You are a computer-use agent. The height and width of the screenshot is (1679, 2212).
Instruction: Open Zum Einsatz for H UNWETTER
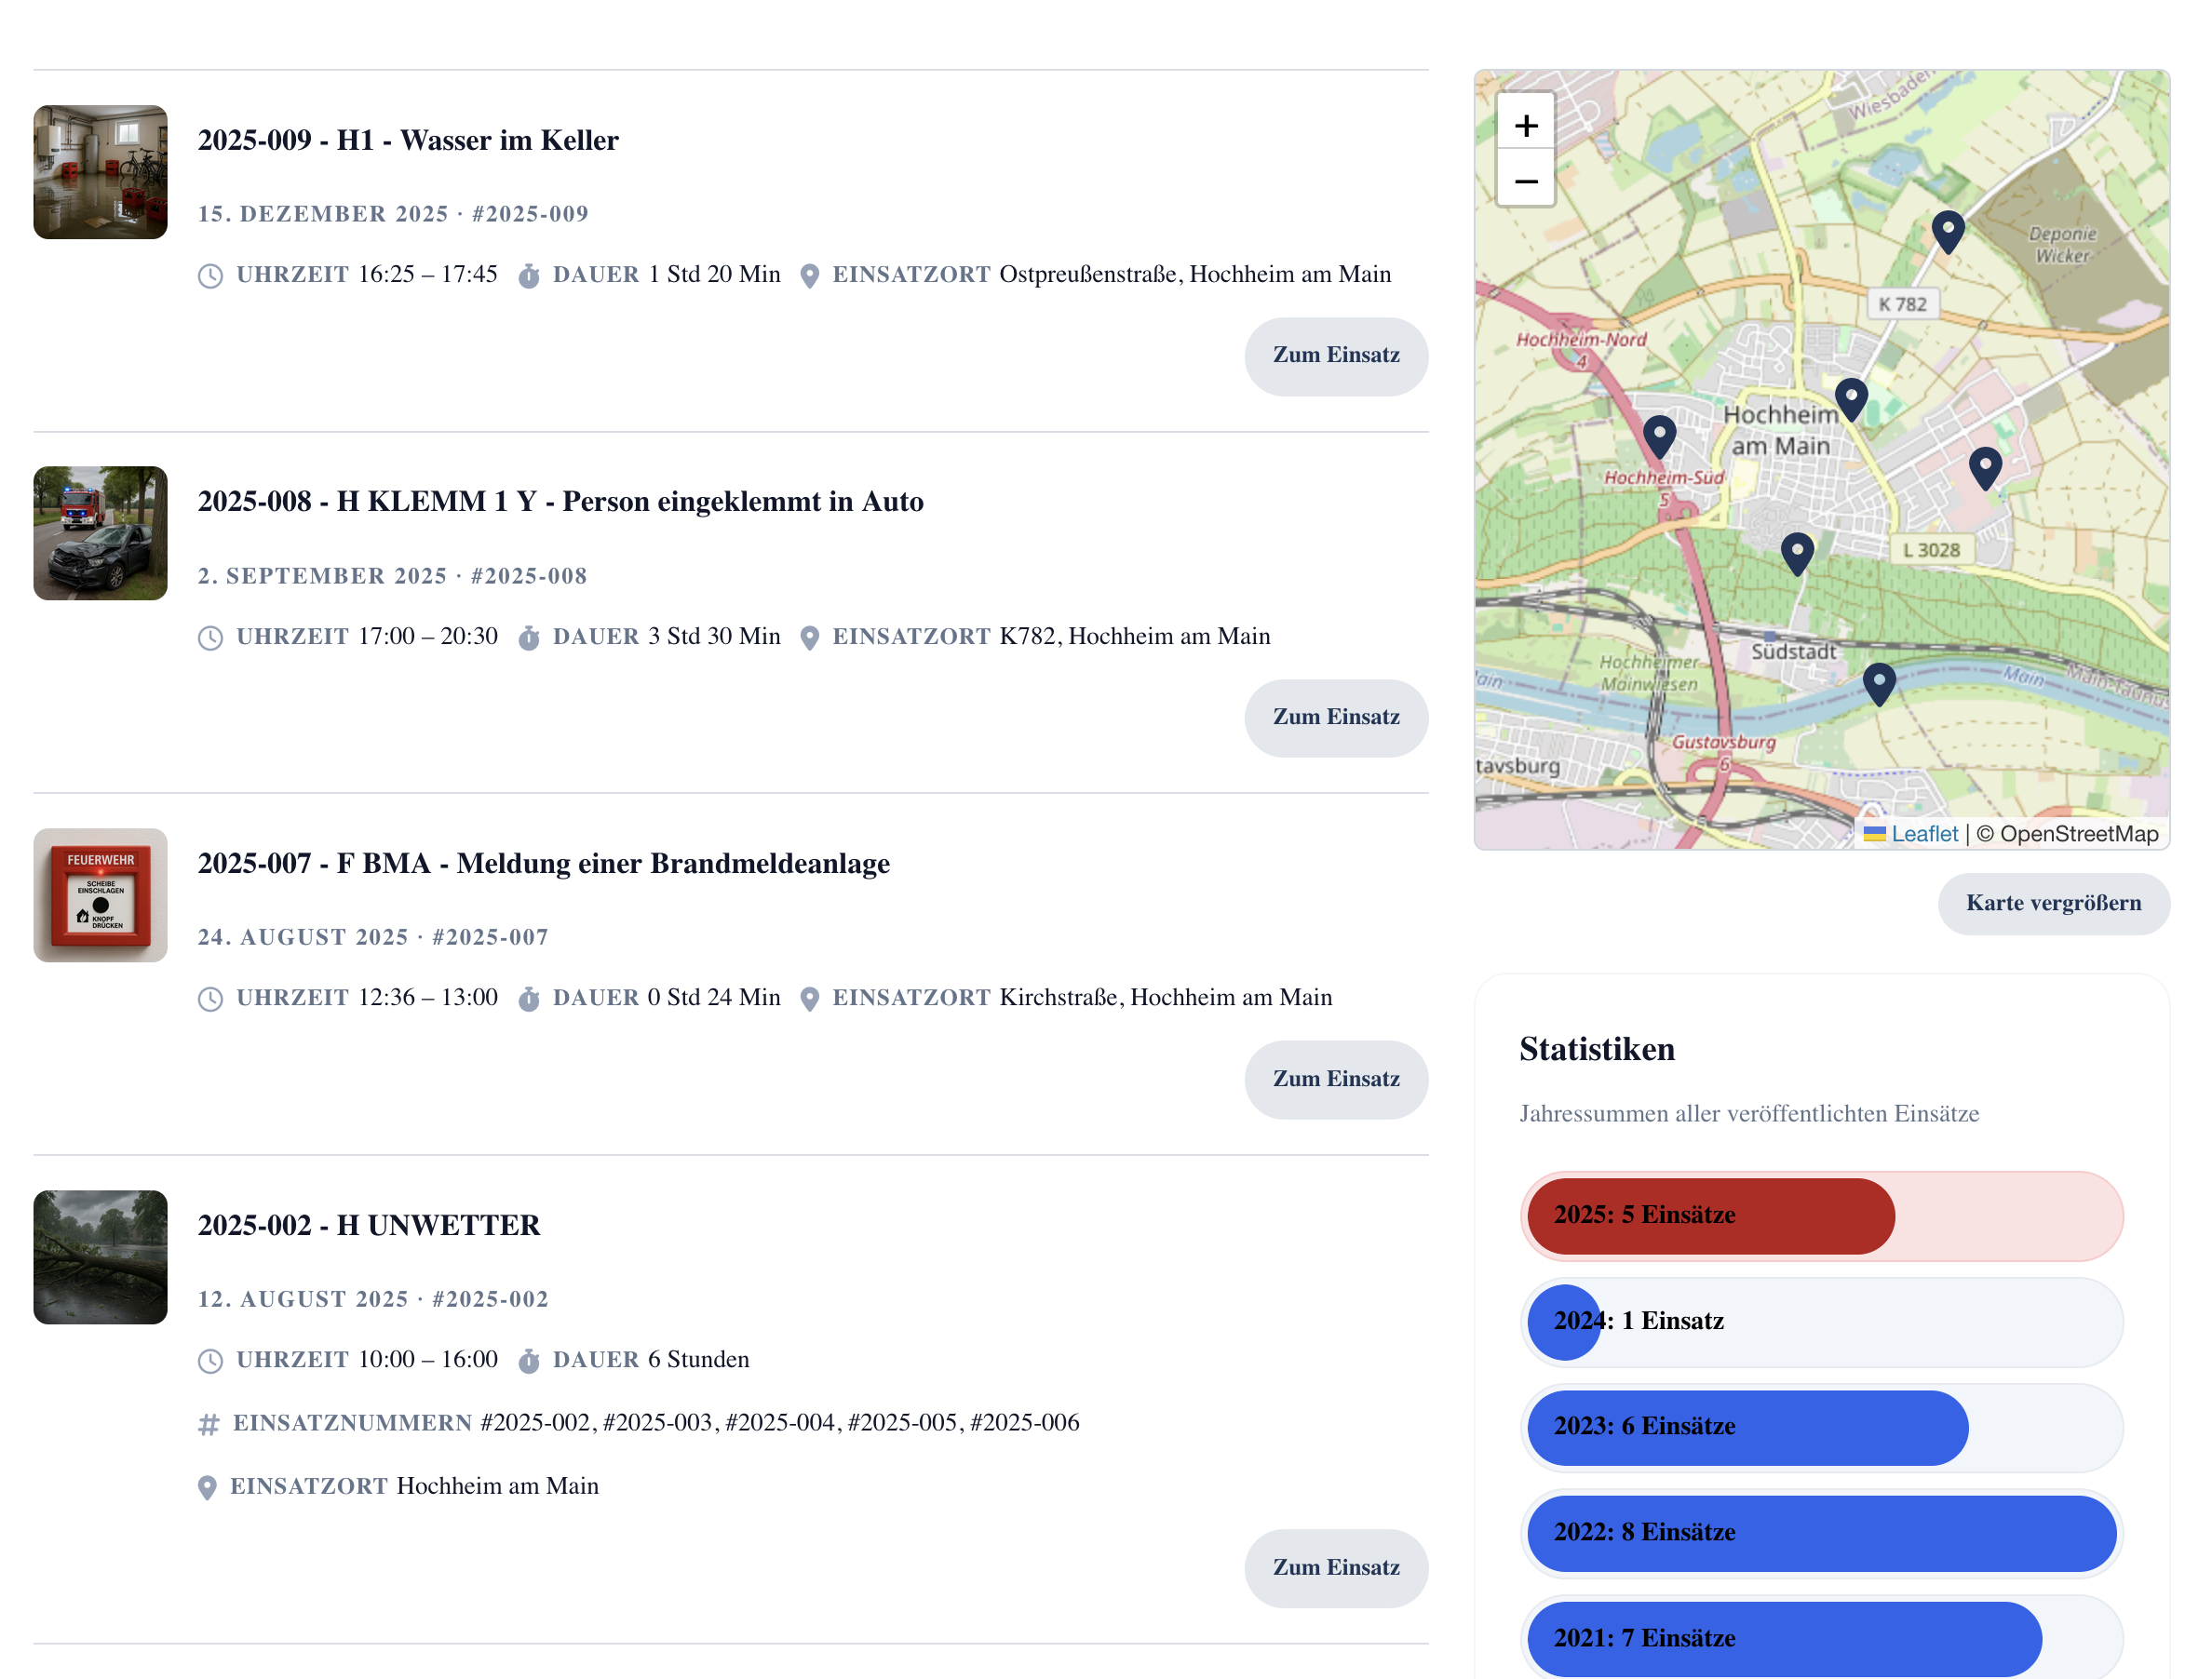pos(1335,1567)
